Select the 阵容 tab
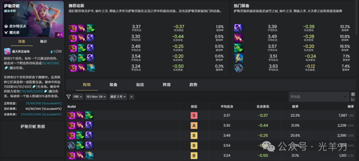The image size is (359, 161). point(167,85)
